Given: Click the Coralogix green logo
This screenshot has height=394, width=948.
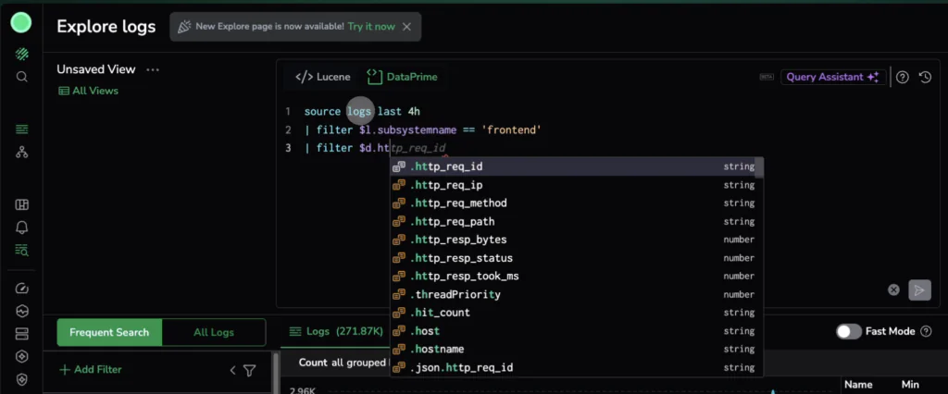Looking at the screenshot, I should click(x=21, y=24).
